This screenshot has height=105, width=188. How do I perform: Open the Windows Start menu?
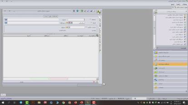coord(3,102)
